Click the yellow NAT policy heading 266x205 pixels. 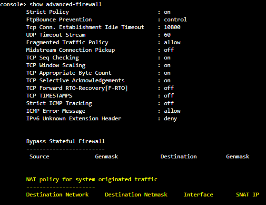pyautogui.click(x=92, y=179)
